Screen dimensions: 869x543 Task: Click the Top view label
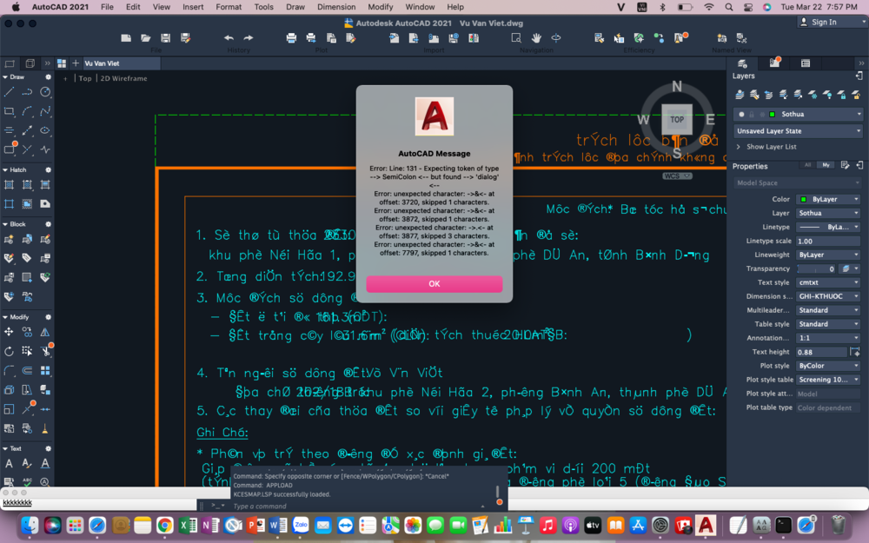(85, 79)
